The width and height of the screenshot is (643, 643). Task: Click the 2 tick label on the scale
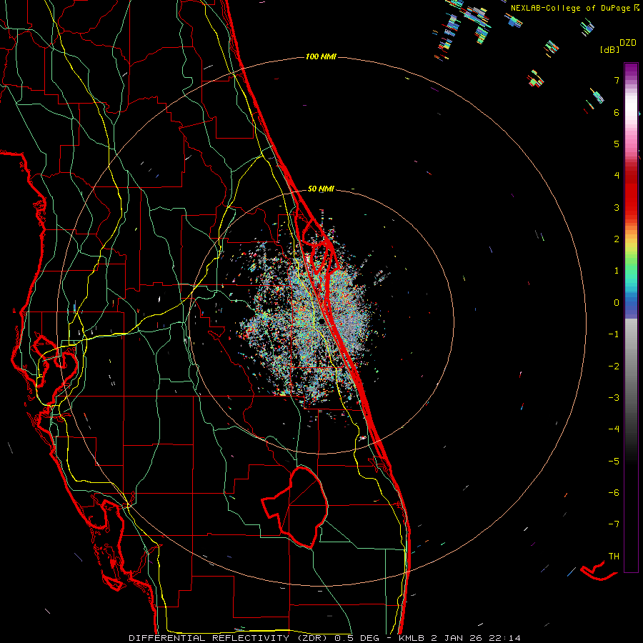pyautogui.click(x=617, y=239)
